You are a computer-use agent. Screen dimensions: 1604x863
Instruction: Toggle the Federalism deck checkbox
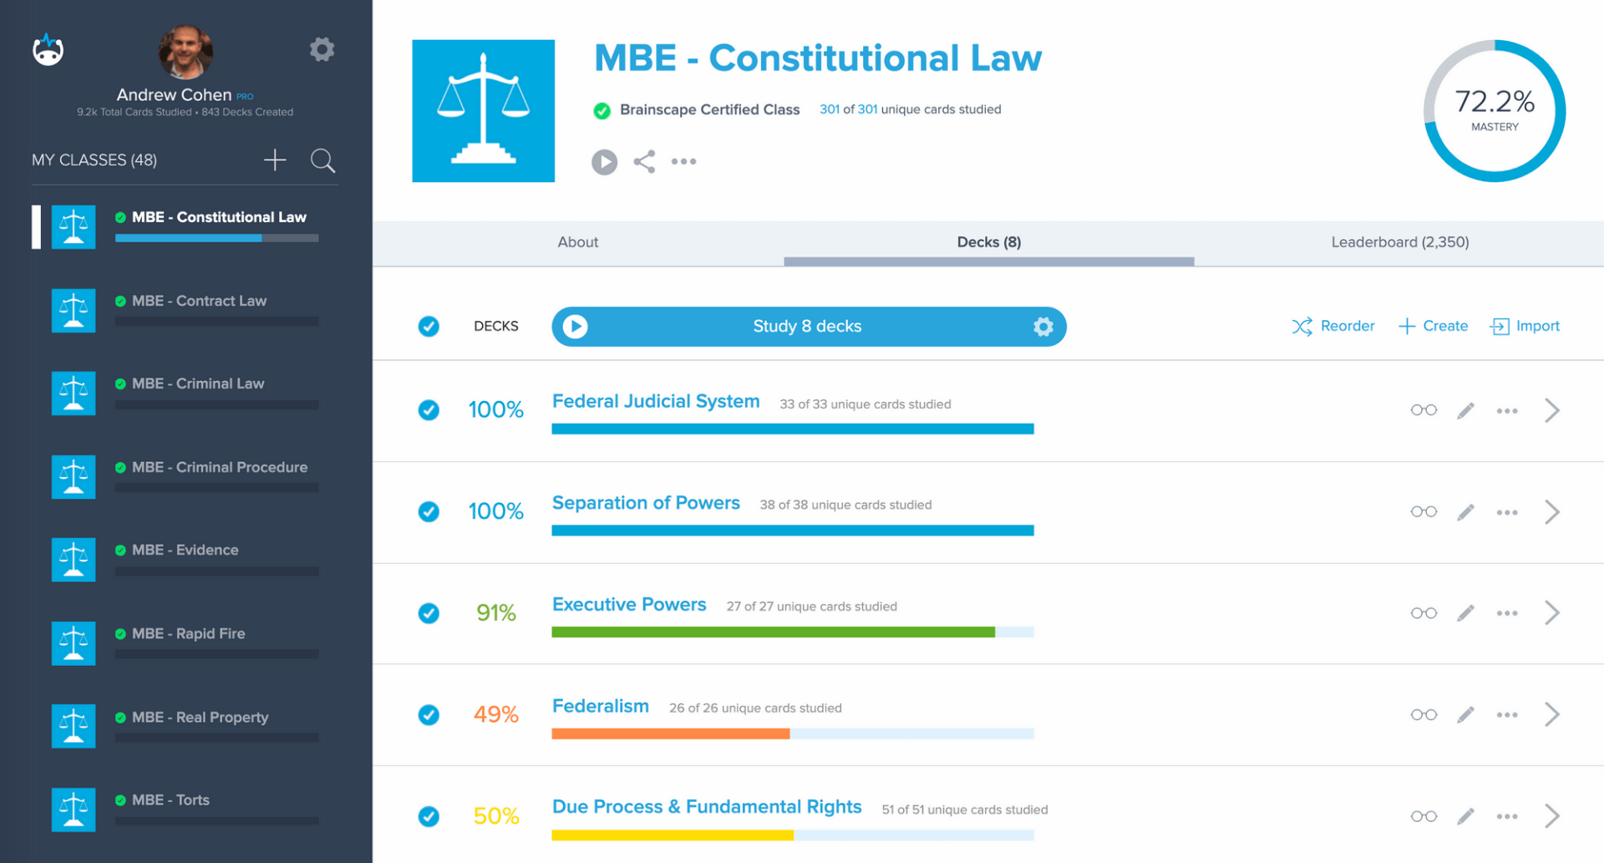(x=429, y=715)
